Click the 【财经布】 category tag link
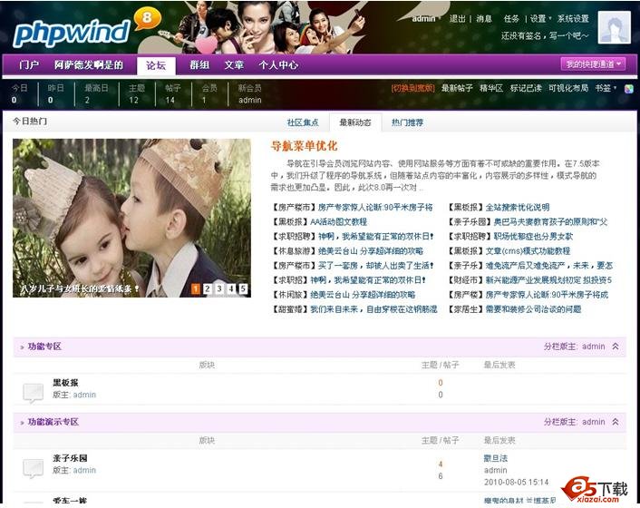Image resolution: width=640 pixels, height=508 pixels. click(x=465, y=280)
